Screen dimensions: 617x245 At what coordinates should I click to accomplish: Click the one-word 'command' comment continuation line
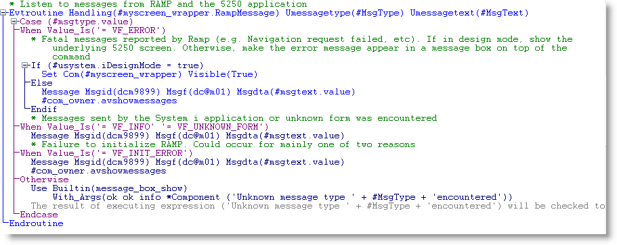point(71,57)
